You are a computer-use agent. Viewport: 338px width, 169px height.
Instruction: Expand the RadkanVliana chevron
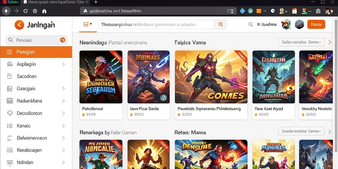[63, 101]
